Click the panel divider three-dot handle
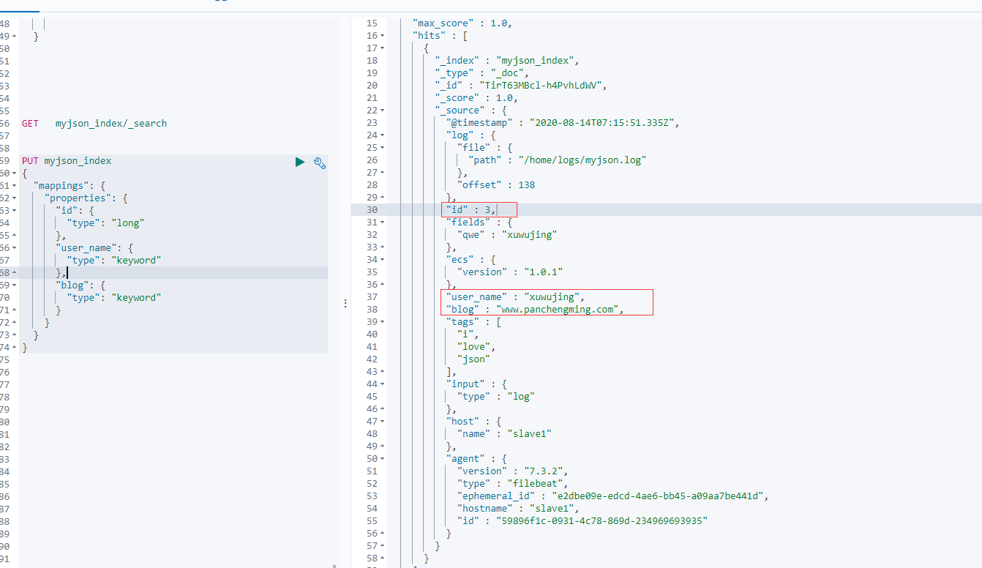The image size is (982, 568). pyautogui.click(x=345, y=302)
